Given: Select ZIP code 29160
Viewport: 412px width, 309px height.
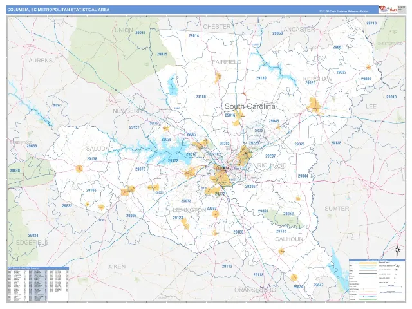Looking at the screenshot, I should [x=238, y=232].
